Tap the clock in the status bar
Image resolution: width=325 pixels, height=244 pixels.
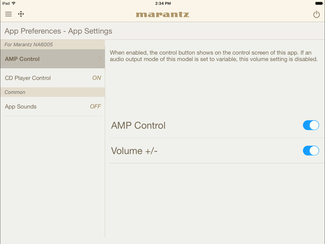click(163, 3)
